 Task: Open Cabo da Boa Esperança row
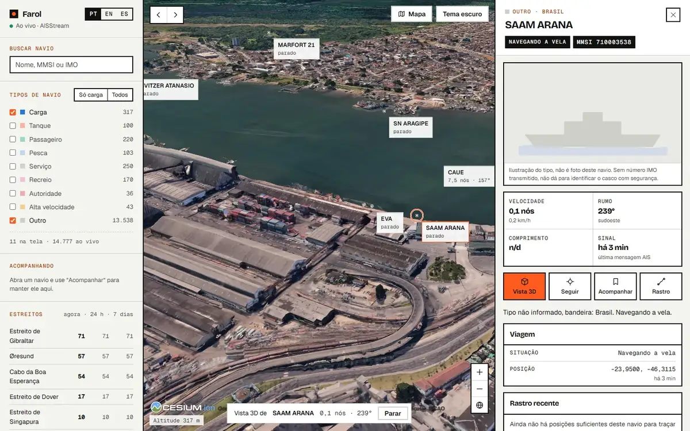point(71,376)
